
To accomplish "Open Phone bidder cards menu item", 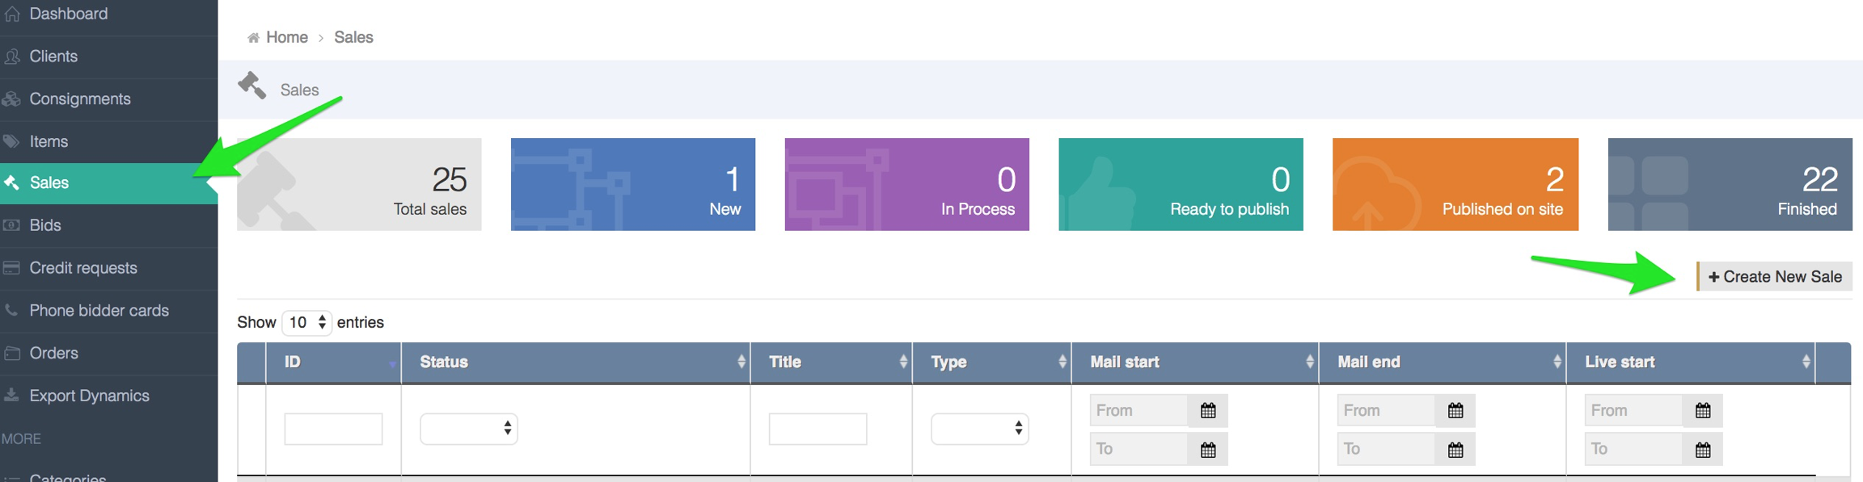I will pos(99,311).
